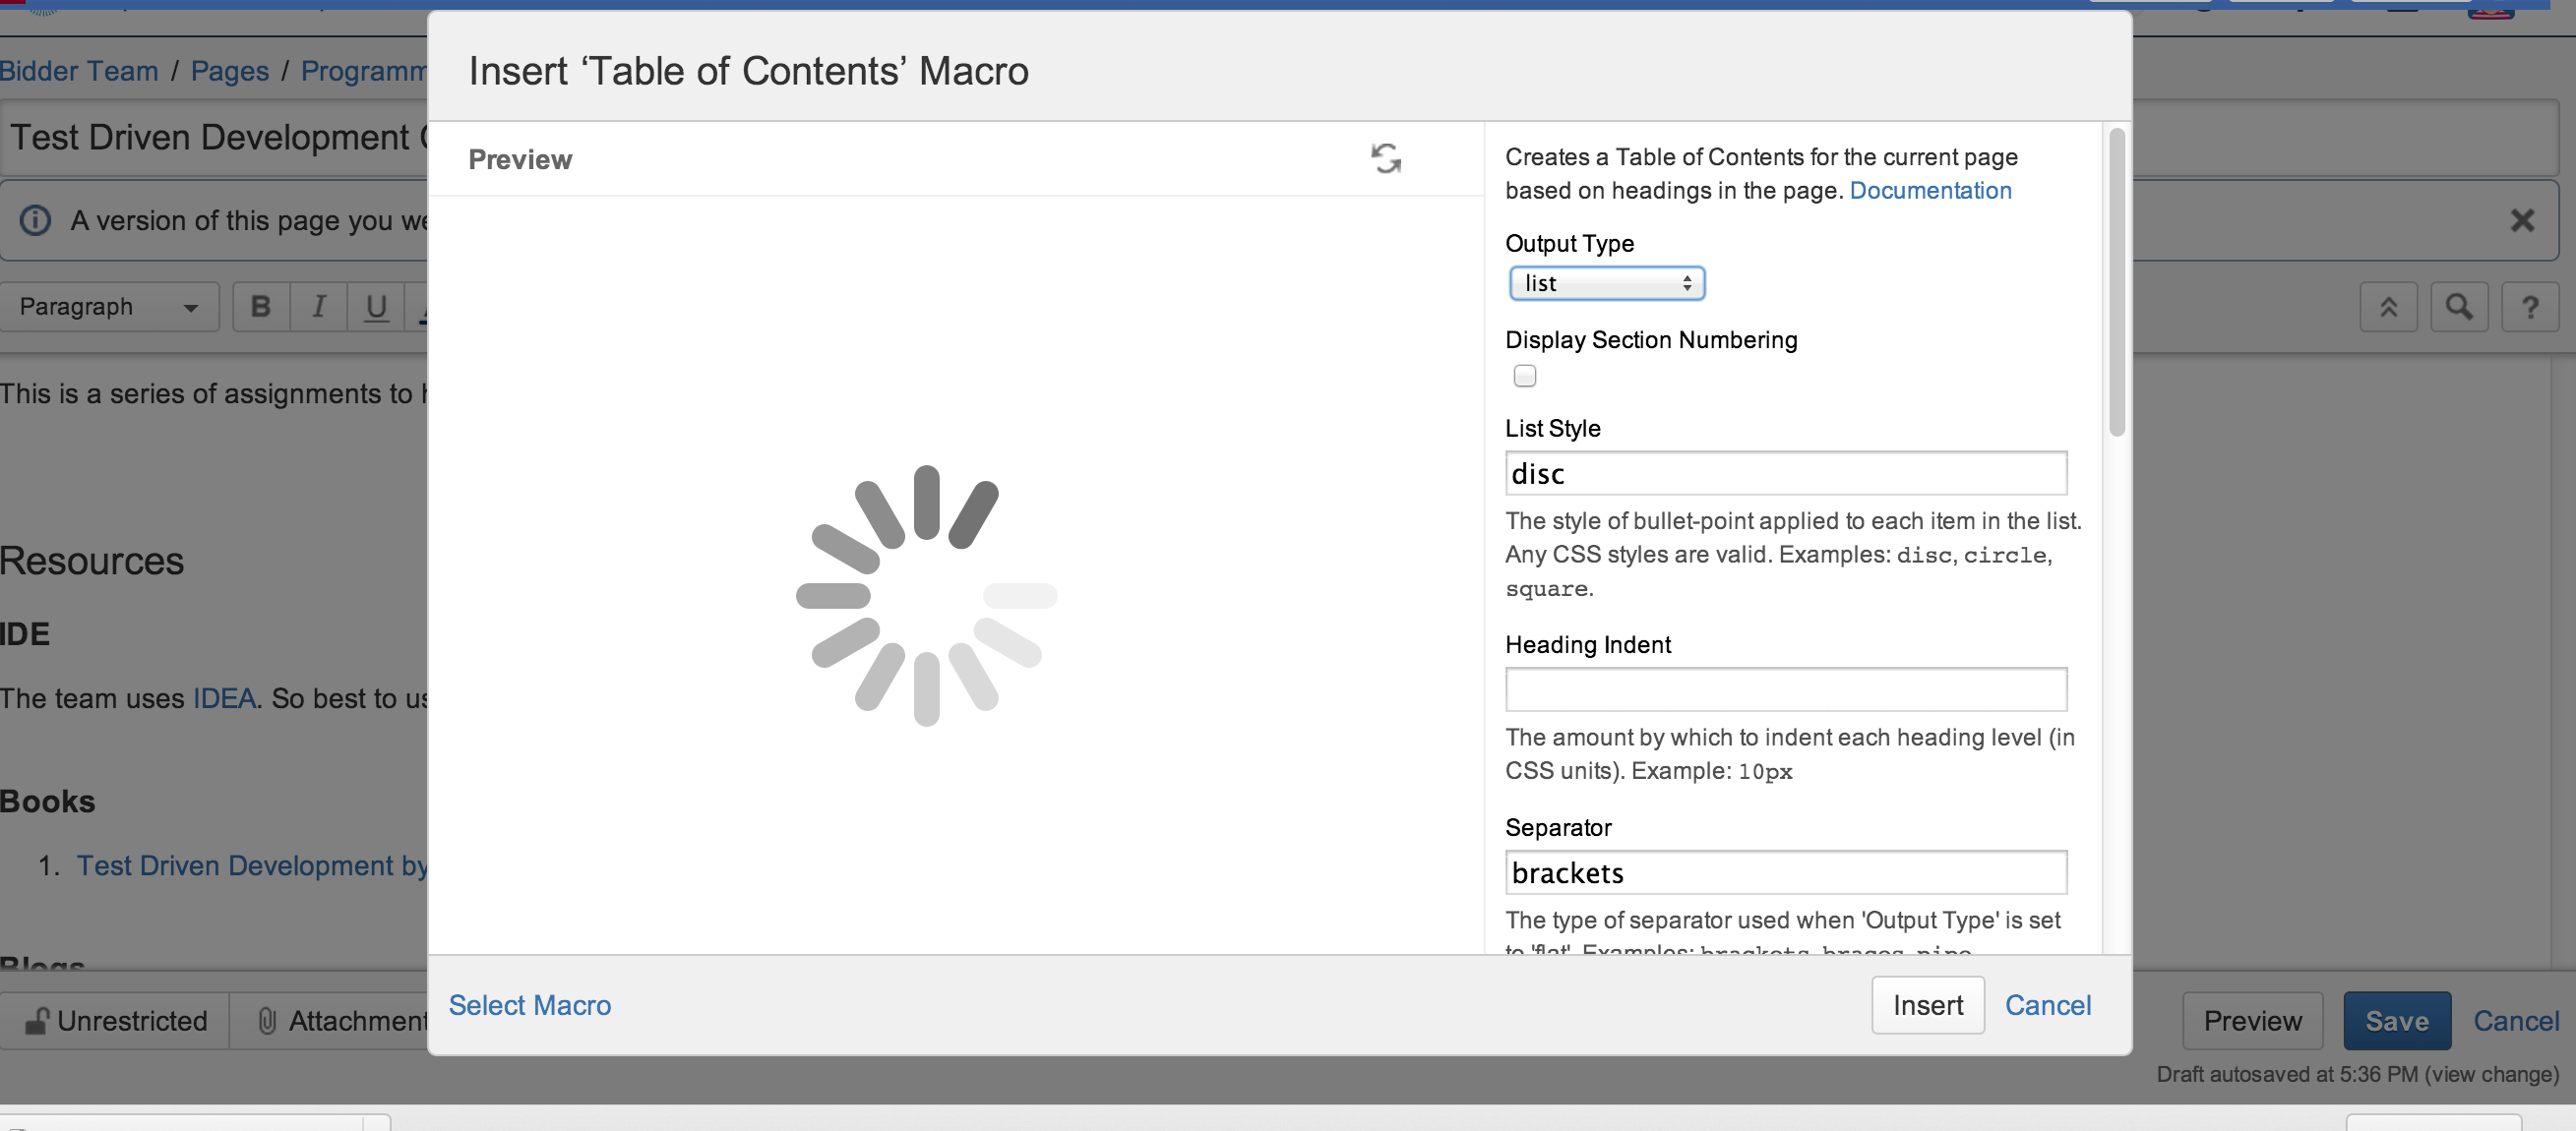
Task: Go back via Select Macro link
Action: (x=529, y=1005)
